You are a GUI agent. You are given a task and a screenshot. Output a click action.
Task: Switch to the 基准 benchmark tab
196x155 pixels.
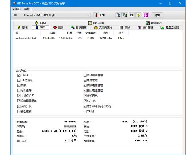tap(23, 27)
